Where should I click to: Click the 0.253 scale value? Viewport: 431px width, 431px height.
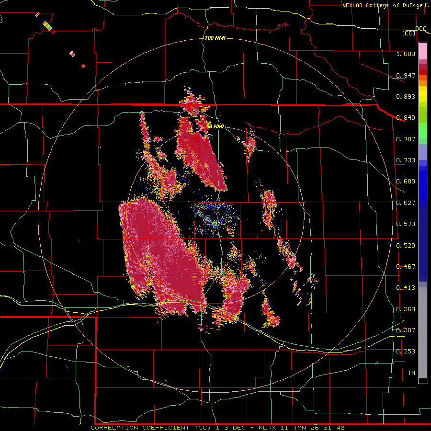pos(406,352)
